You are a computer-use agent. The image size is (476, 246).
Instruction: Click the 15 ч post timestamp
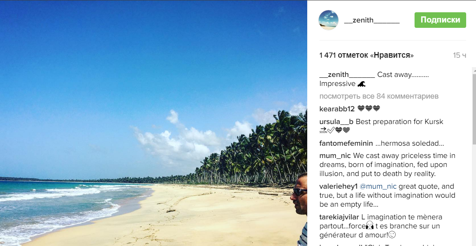[x=459, y=55]
